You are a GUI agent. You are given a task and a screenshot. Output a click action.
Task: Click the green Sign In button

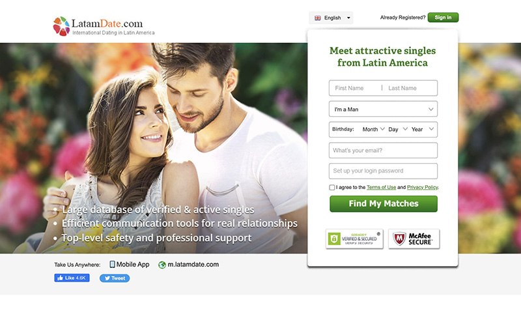(x=443, y=18)
